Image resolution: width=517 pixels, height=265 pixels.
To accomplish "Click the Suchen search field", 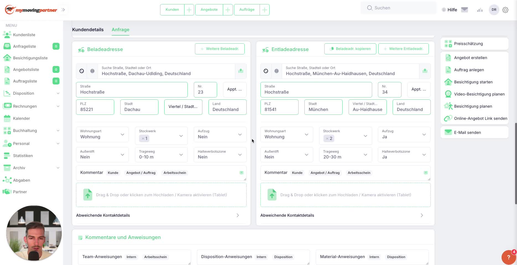I will pos(398,8).
